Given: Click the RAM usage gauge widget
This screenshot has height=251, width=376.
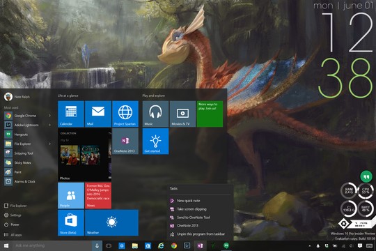Looking at the screenshot, I should (x=349, y=191).
